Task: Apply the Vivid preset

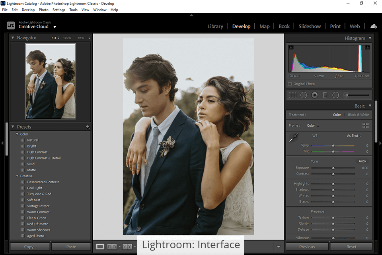Action: point(31,164)
